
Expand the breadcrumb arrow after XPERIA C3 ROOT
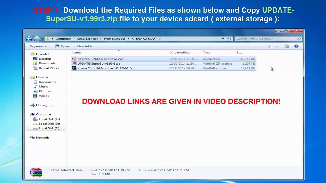160,39
